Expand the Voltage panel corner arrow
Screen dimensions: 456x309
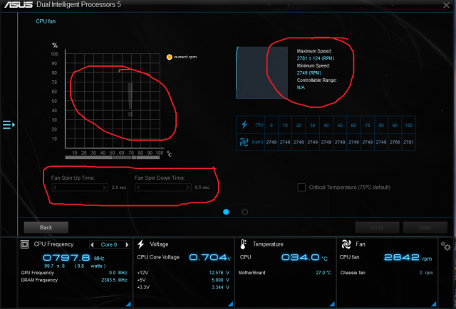230,304
